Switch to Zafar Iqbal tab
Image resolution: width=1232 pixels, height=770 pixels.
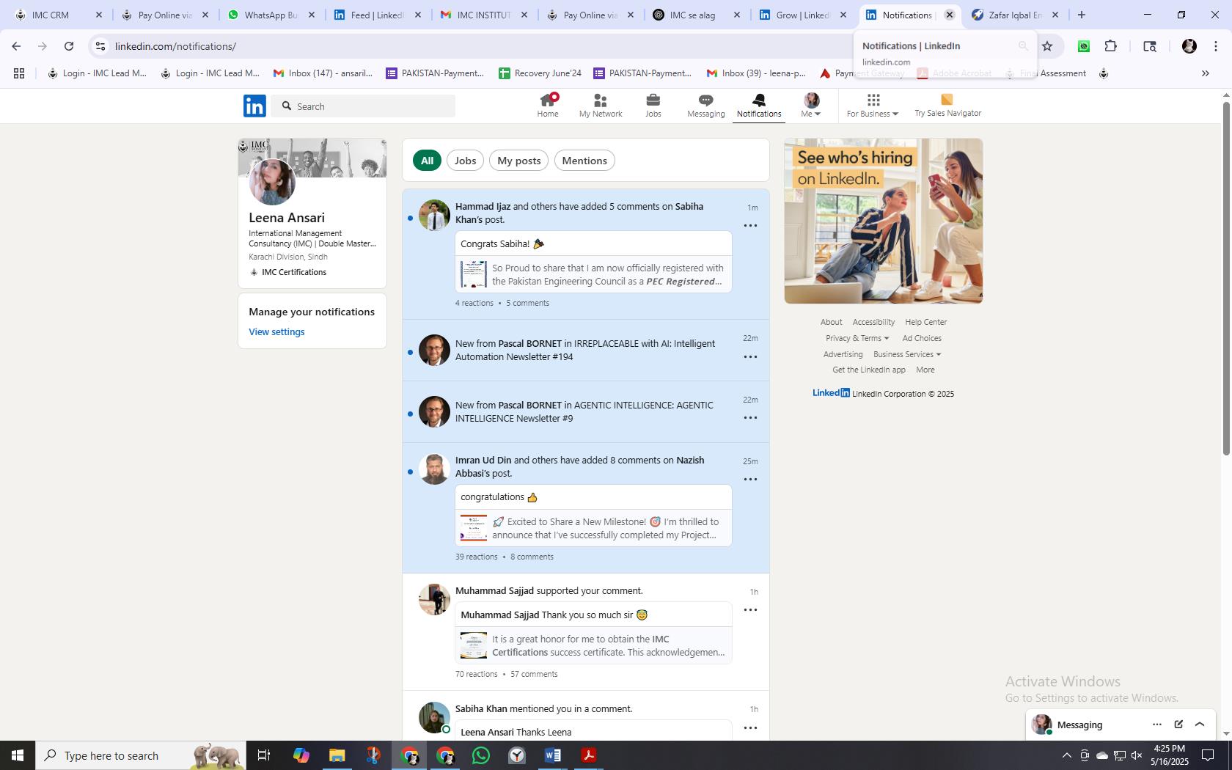(1014, 15)
